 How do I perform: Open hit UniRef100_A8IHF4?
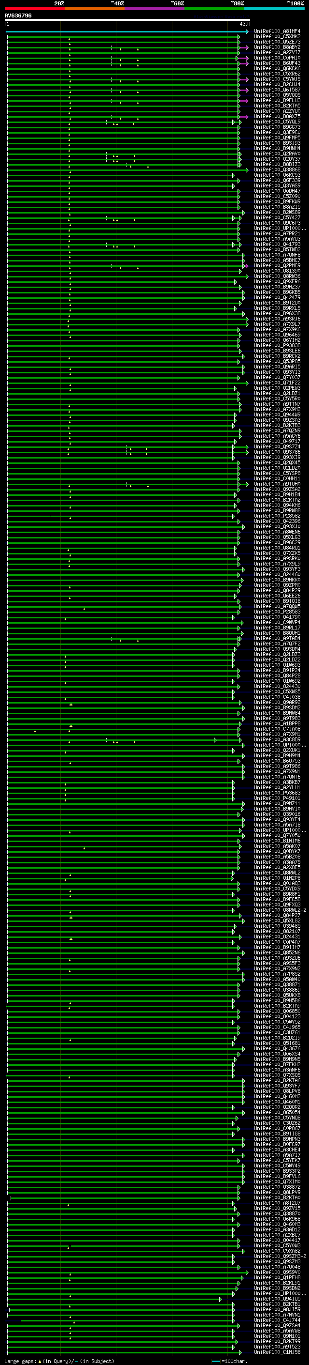click(x=277, y=31)
